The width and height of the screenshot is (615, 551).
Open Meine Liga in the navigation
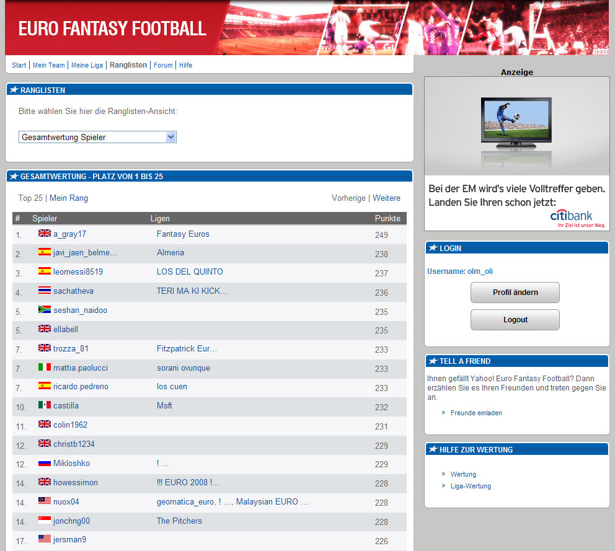[x=87, y=65]
